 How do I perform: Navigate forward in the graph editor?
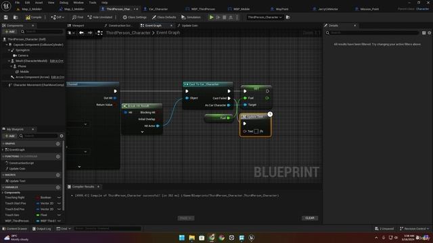point(90,33)
